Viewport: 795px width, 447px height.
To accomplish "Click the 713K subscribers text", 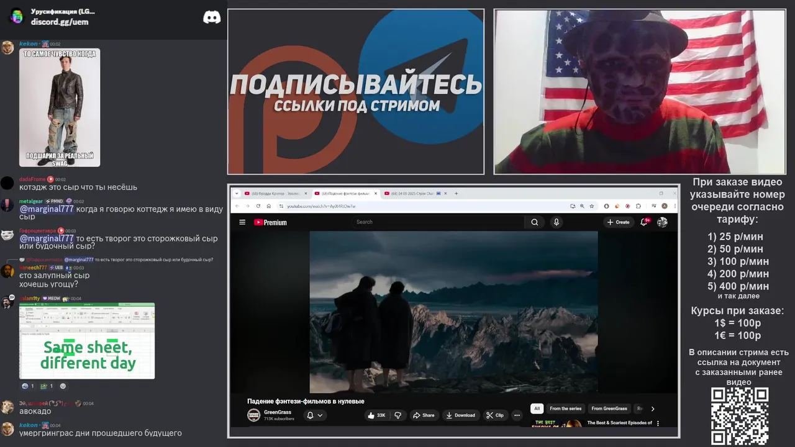I will (279, 419).
